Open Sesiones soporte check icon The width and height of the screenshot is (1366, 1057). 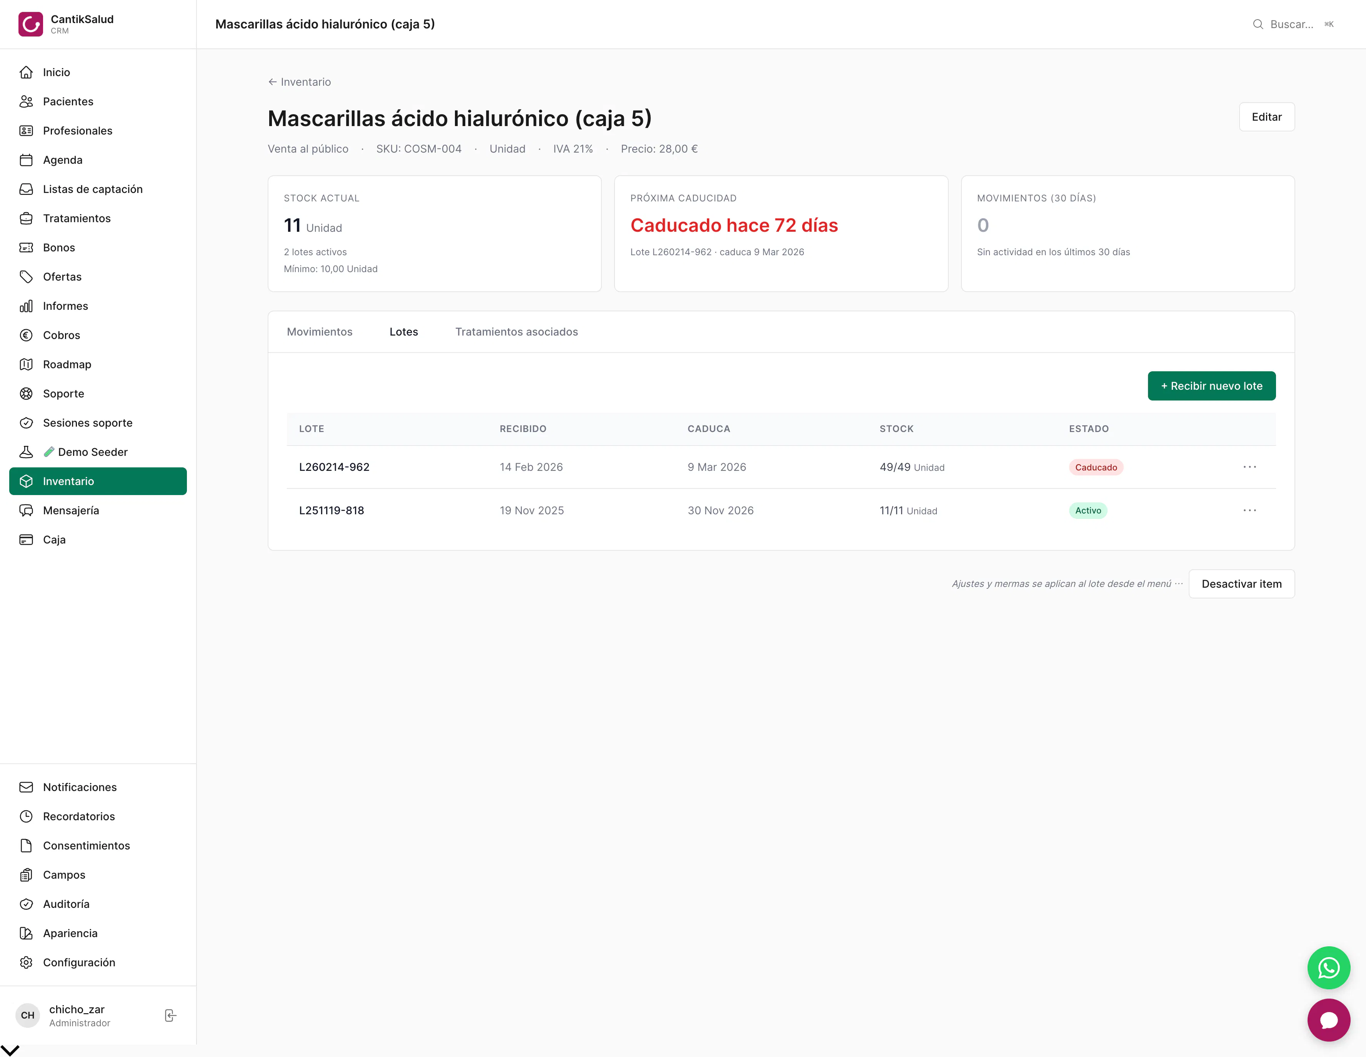[26, 423]
